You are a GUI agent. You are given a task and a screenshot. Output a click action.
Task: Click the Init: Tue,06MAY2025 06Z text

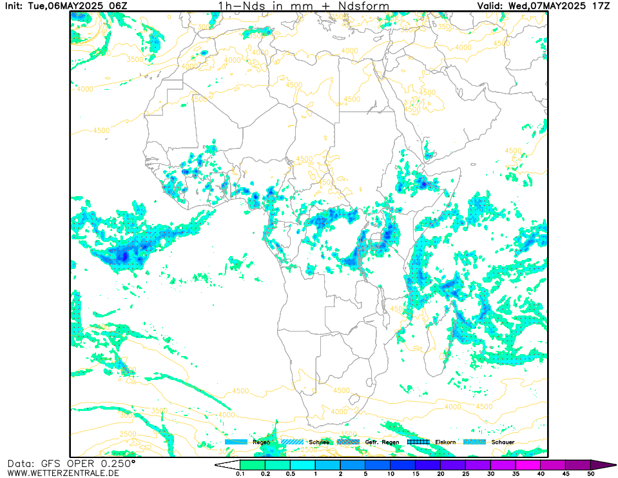(x=66, y=6)
